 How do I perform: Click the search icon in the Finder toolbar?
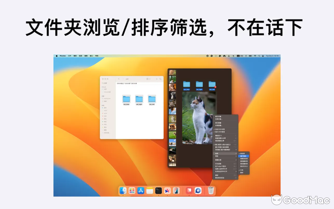click(x=160, y=79)
